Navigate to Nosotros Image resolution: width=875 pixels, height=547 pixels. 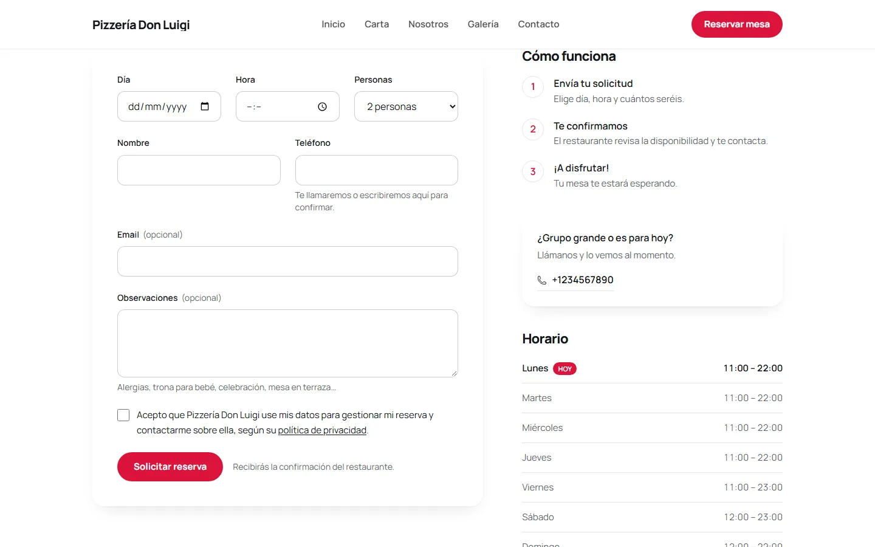428,24
